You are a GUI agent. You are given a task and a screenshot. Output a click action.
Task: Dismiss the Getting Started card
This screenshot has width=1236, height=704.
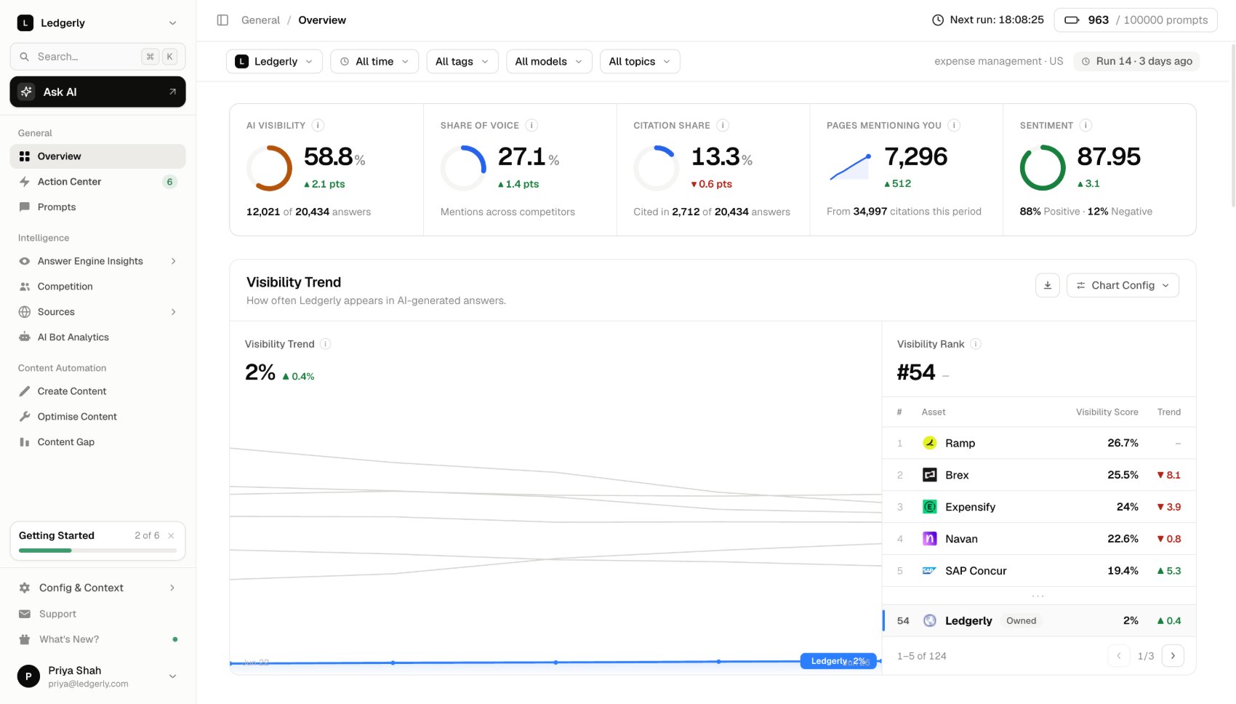171,536
